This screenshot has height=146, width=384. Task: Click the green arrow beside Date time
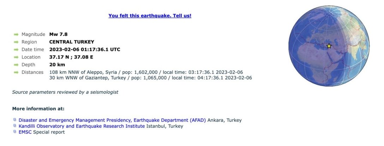[16, 50]
